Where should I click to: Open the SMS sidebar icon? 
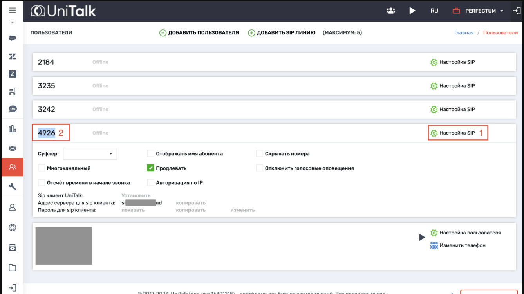click(x=13, y=109)
